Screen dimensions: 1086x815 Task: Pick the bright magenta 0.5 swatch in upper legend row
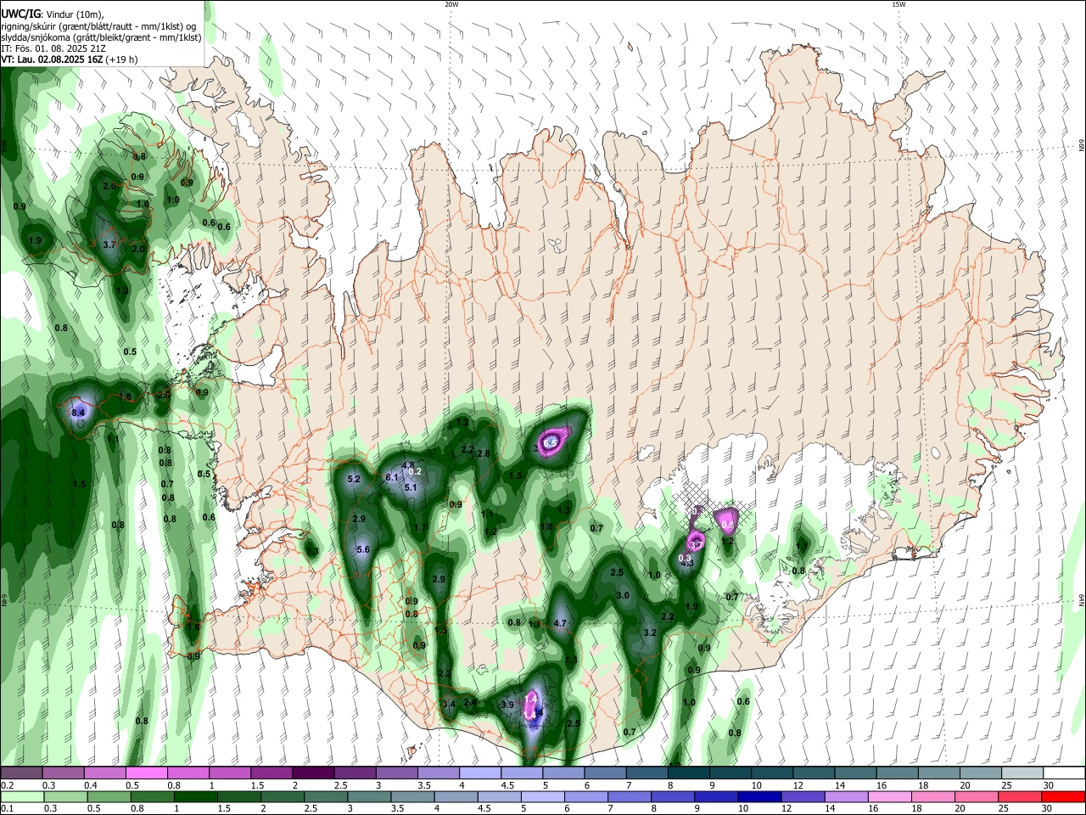click(x=146, y=773)
